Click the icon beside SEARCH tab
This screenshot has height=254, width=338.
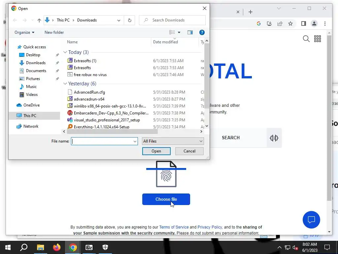click(x=274, y=138)
